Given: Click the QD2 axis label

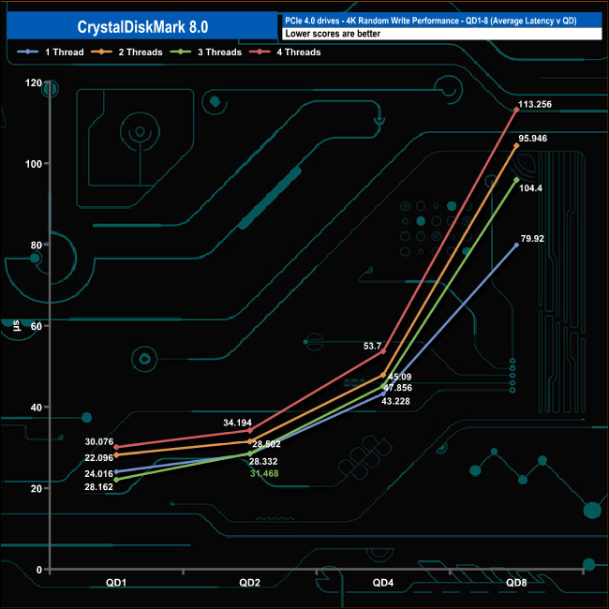Looking at the screenshot, I should click(249, 583).
